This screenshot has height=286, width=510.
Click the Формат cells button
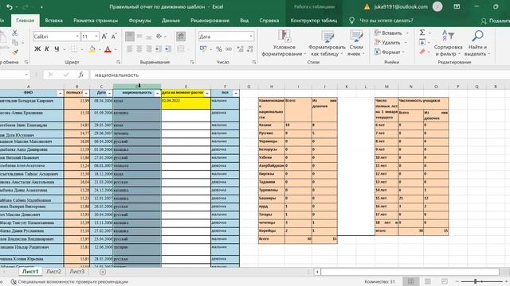[x=390, y=52]
